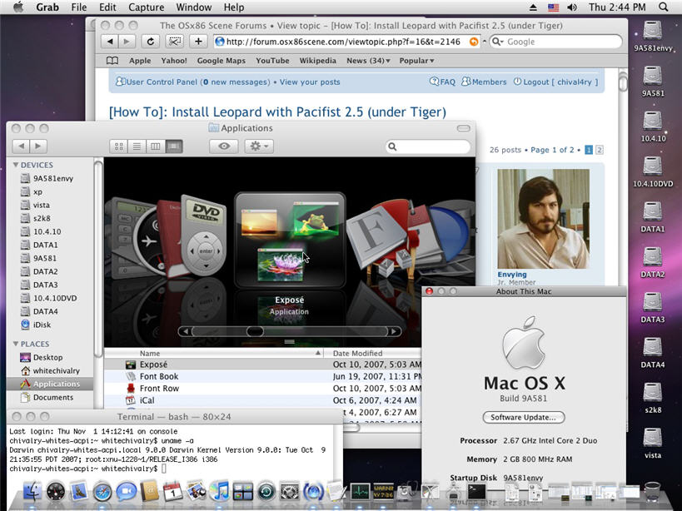Open the Popular bookmarks dropdown
This screenshot has width=682, height=511.
coord(416,61)
